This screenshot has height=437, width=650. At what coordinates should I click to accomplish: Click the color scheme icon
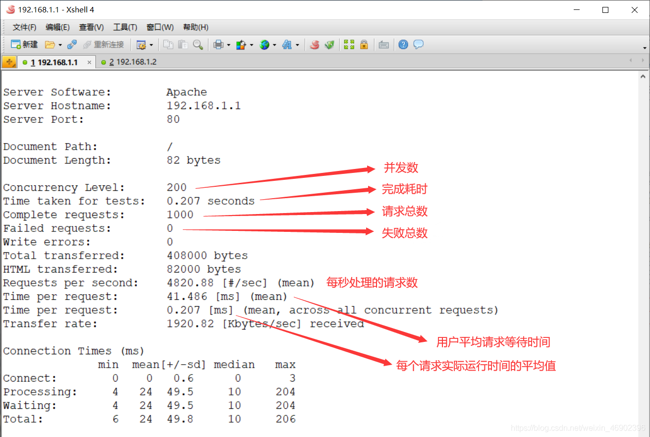tap(241, 45)
